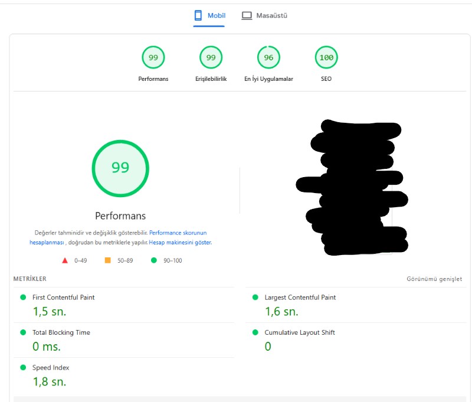Click the orange square 50–89 legend icon
Screen dimensions: 472x402
tap(107, 260)
